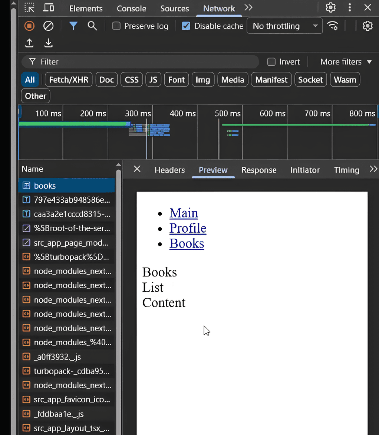379x435 pixels.
Task: Open DevTools settings gear icon
Action: point(330,8)
